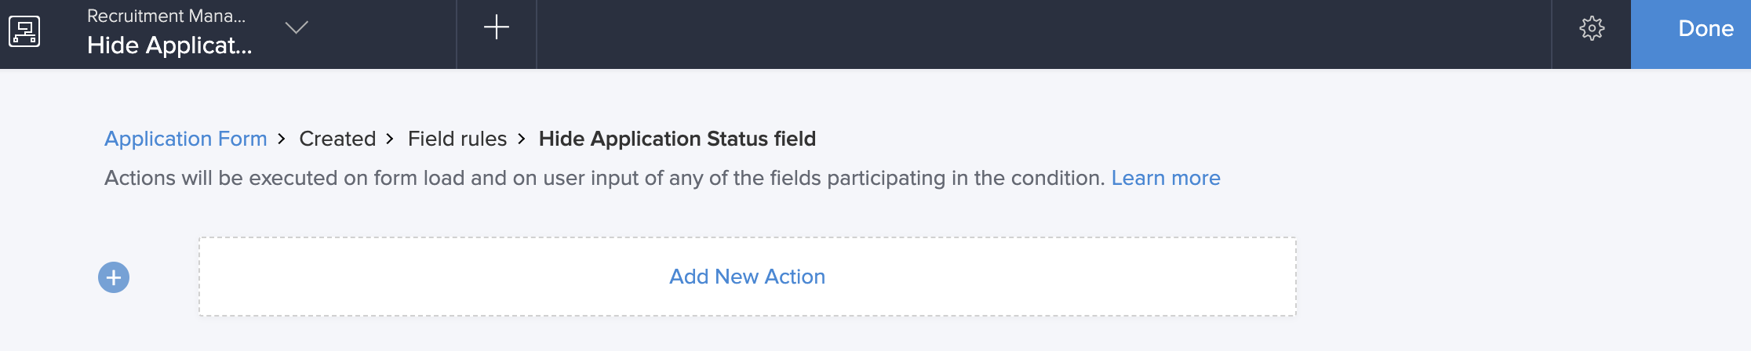This screenshot has width=1751, height=351.
Task: Click Add New Action text
Action: 747,277
